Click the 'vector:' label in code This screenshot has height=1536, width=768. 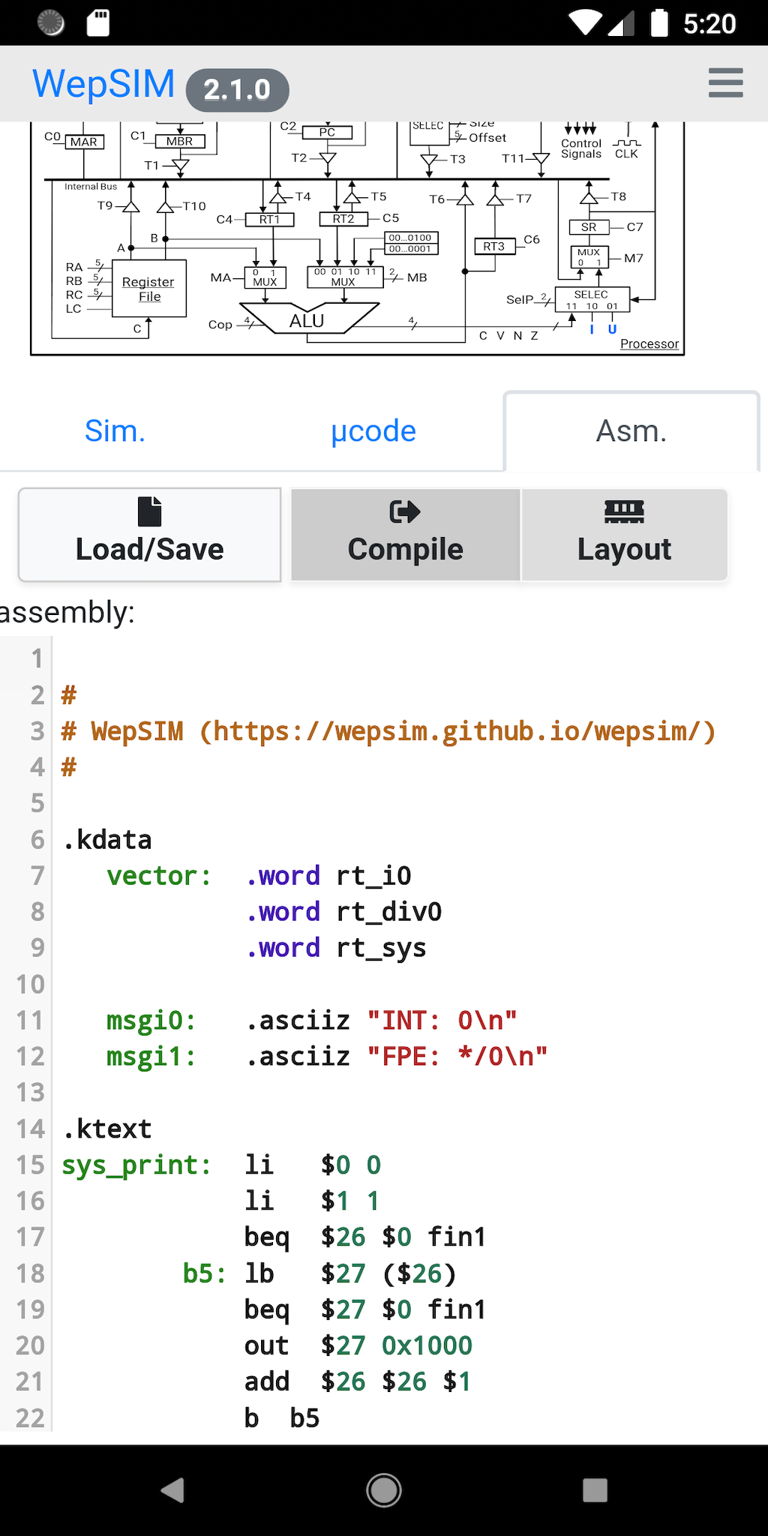[x=159, y=876]
